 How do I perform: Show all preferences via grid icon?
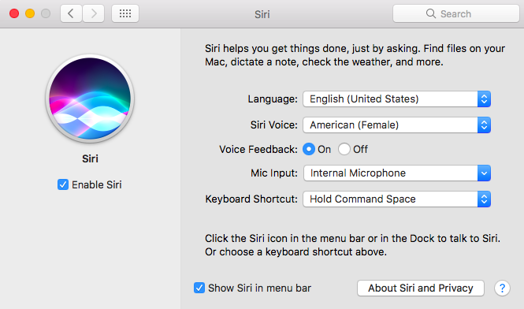(x=125, y=13)
